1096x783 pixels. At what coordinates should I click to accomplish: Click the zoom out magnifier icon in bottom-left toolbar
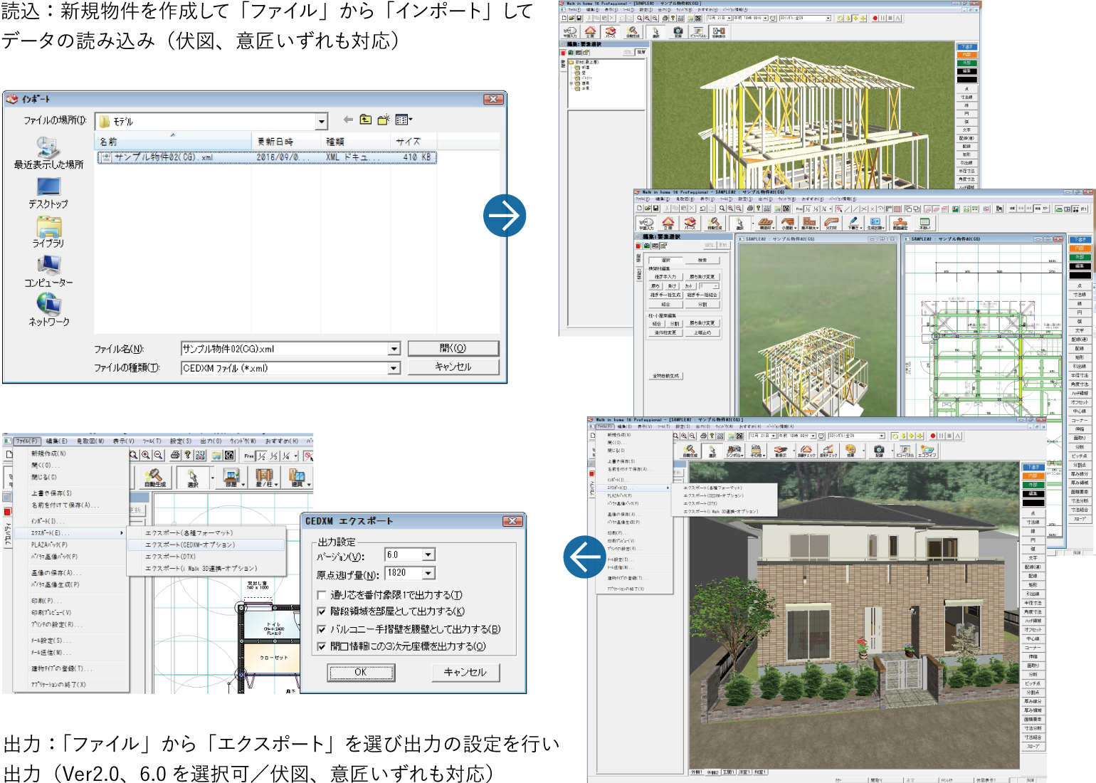pyautogui.click(x=158, y=456)
